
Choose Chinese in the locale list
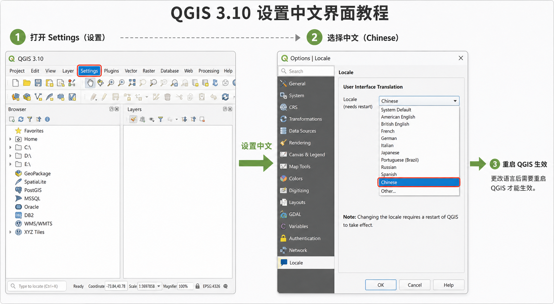pyautogui.click(x=419, y=182)
